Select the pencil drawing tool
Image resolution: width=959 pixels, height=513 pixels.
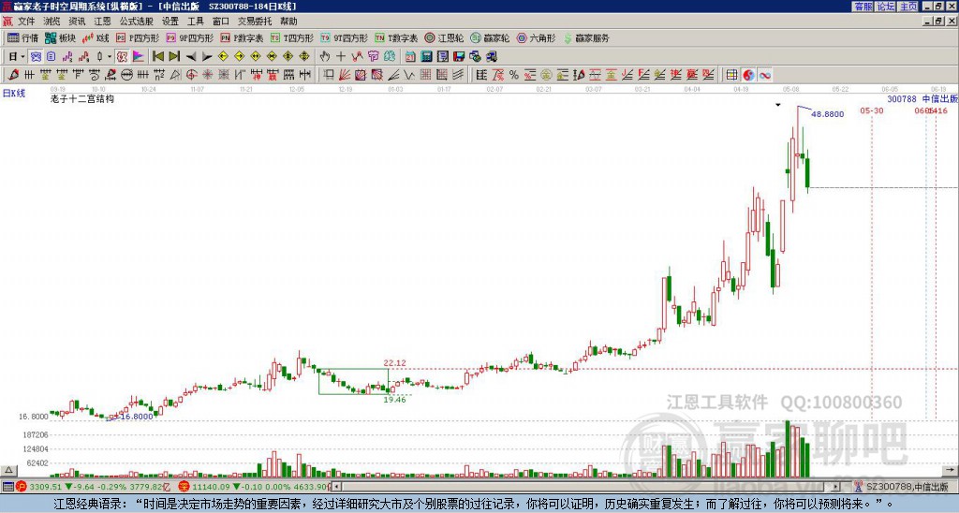point(13,75)
